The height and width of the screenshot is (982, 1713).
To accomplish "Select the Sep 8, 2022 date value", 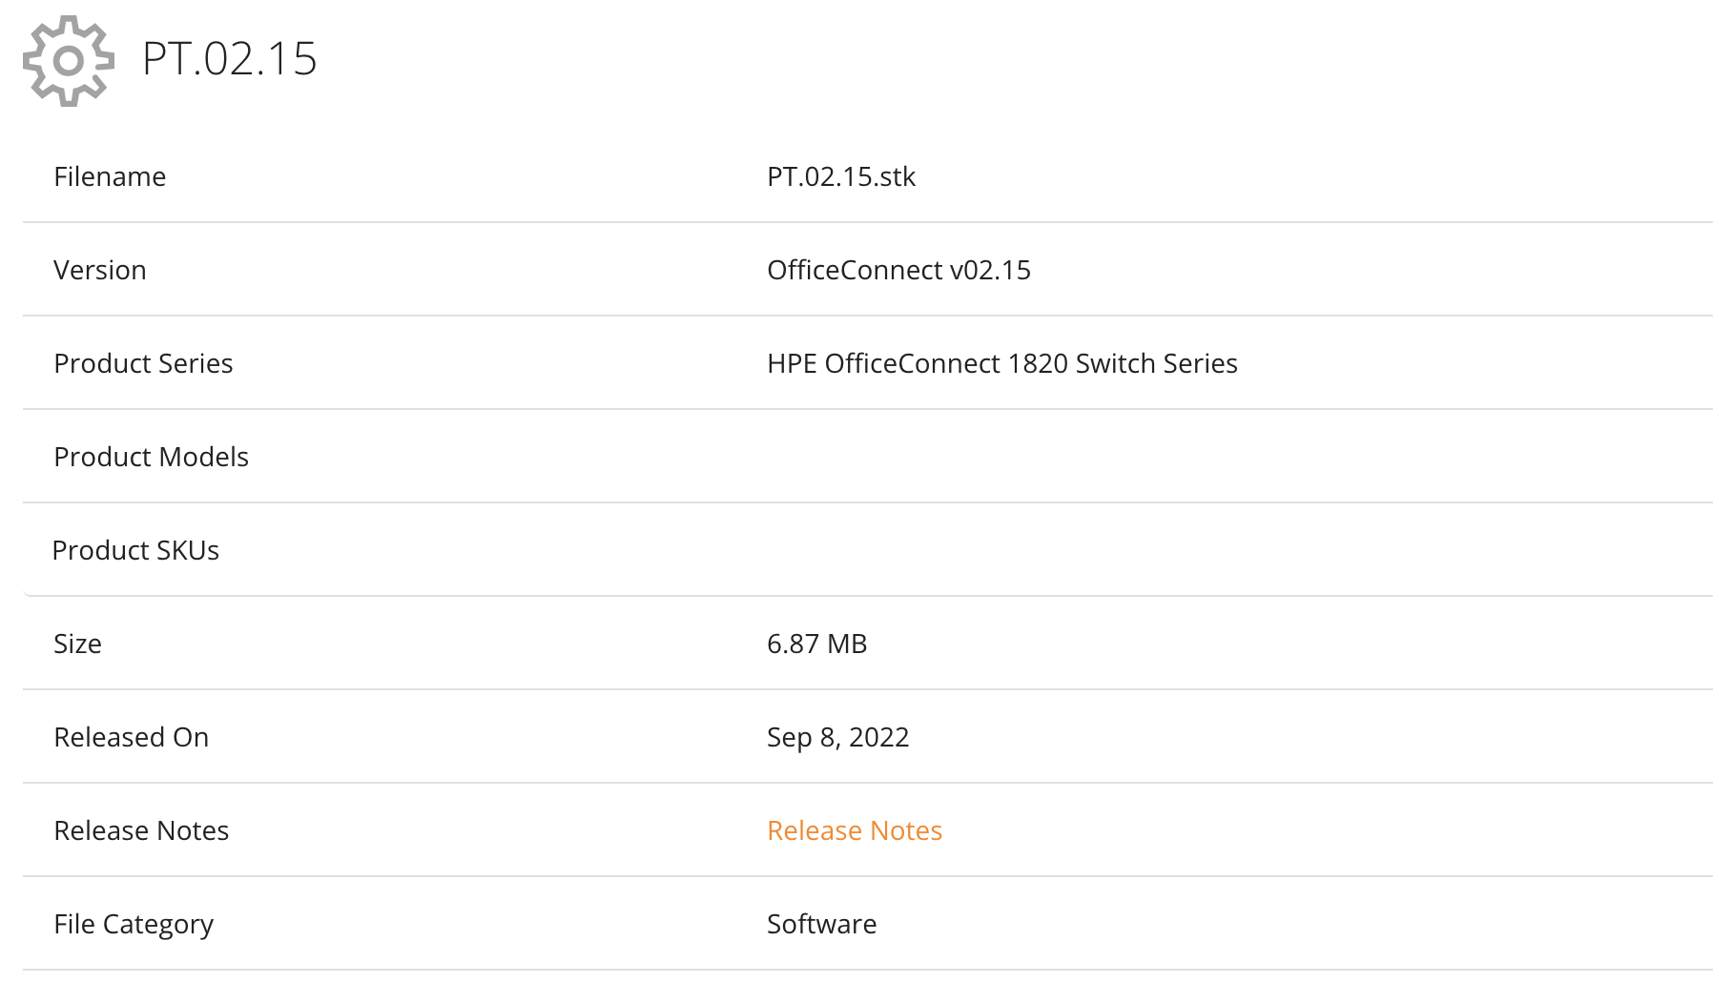I will coord(838,737).
